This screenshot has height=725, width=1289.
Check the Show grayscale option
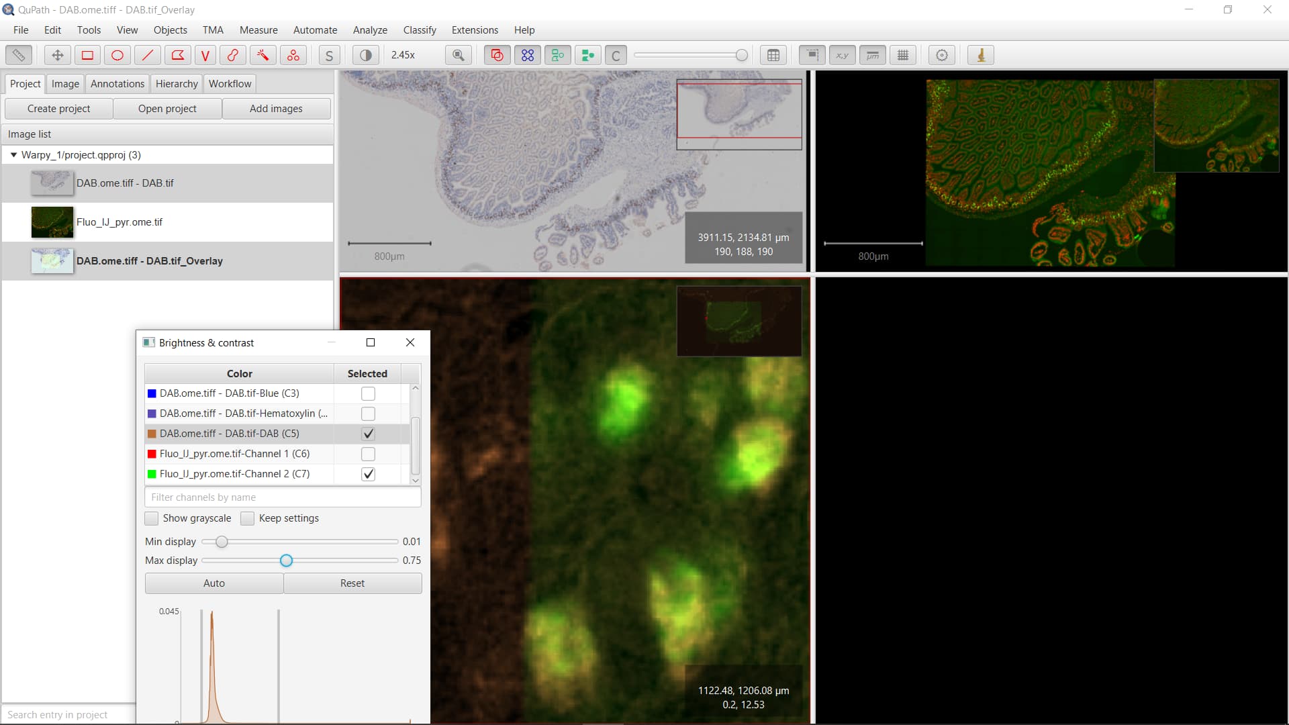pos(151,518)
